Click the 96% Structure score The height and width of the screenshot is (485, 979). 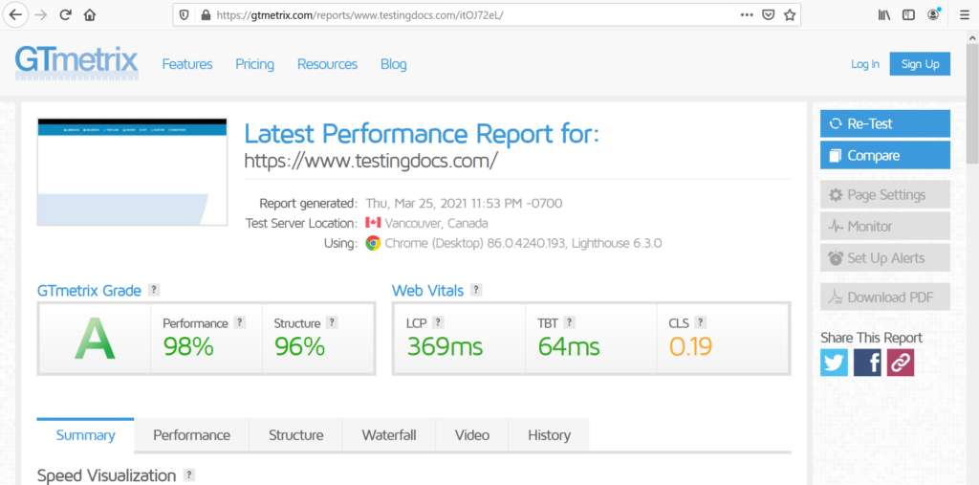click(299, 346)
